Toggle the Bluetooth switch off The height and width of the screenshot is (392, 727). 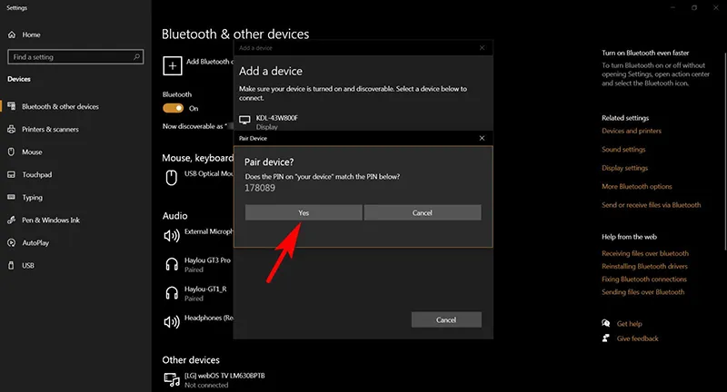pyautogui.click(x=173, y=108)
